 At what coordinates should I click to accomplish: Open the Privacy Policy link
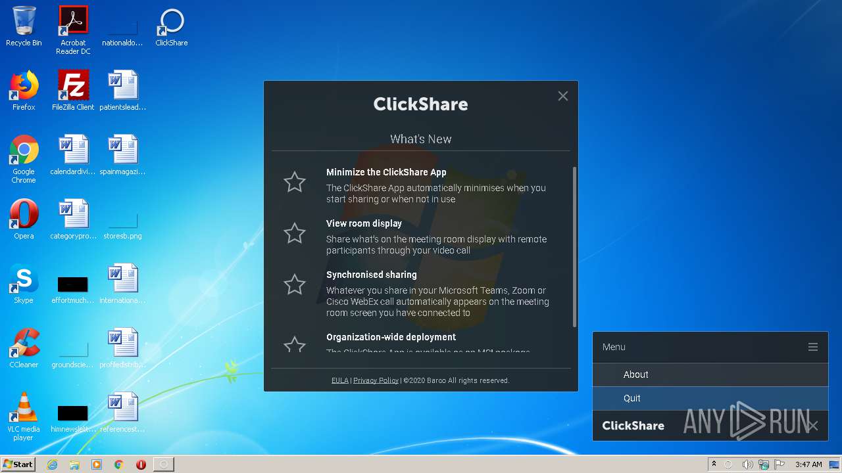coord(376,380)
